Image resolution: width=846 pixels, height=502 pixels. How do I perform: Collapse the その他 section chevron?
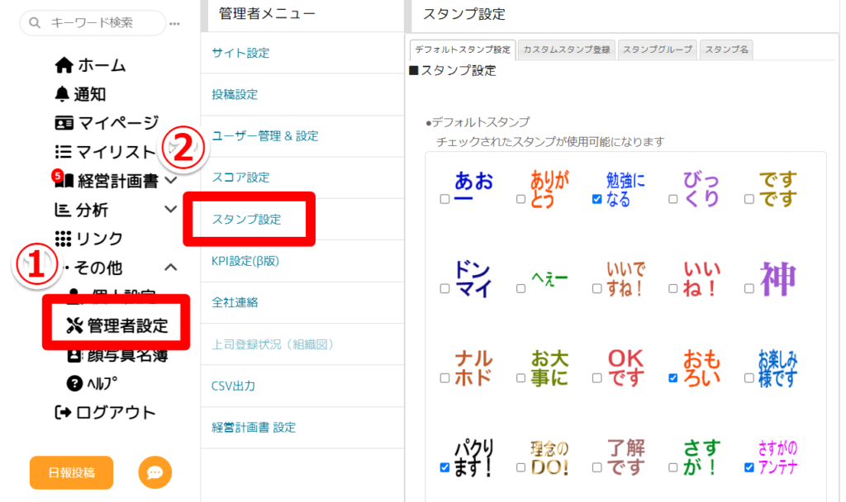click(171, 267)
